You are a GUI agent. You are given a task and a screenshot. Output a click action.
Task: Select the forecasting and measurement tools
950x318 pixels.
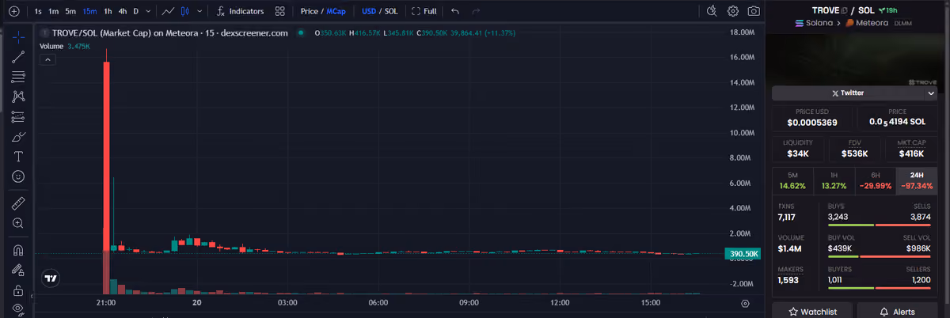click(x=18, y=116)
